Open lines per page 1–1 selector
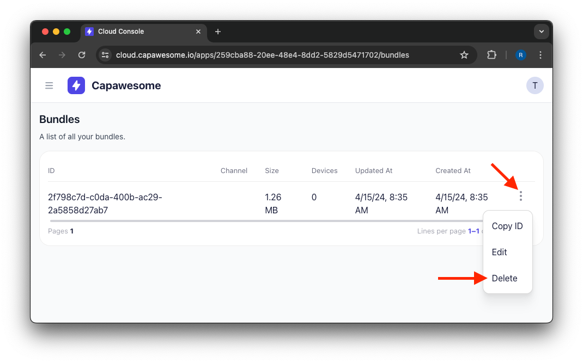 coord(473,231)
